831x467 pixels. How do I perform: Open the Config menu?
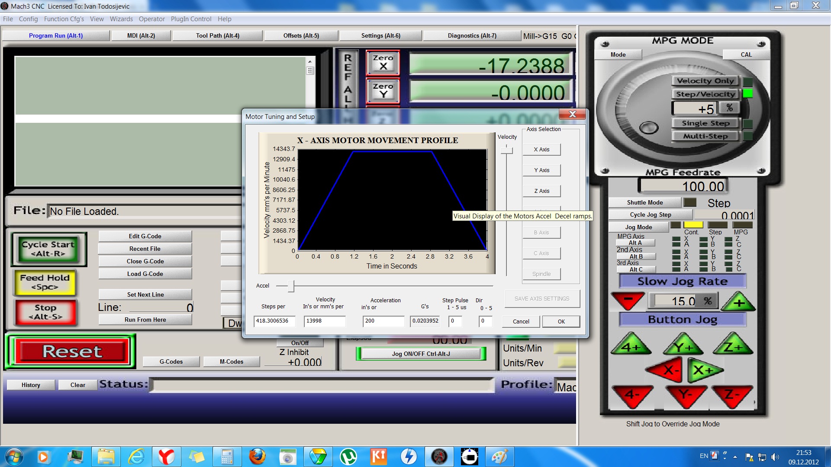point(28,19)
